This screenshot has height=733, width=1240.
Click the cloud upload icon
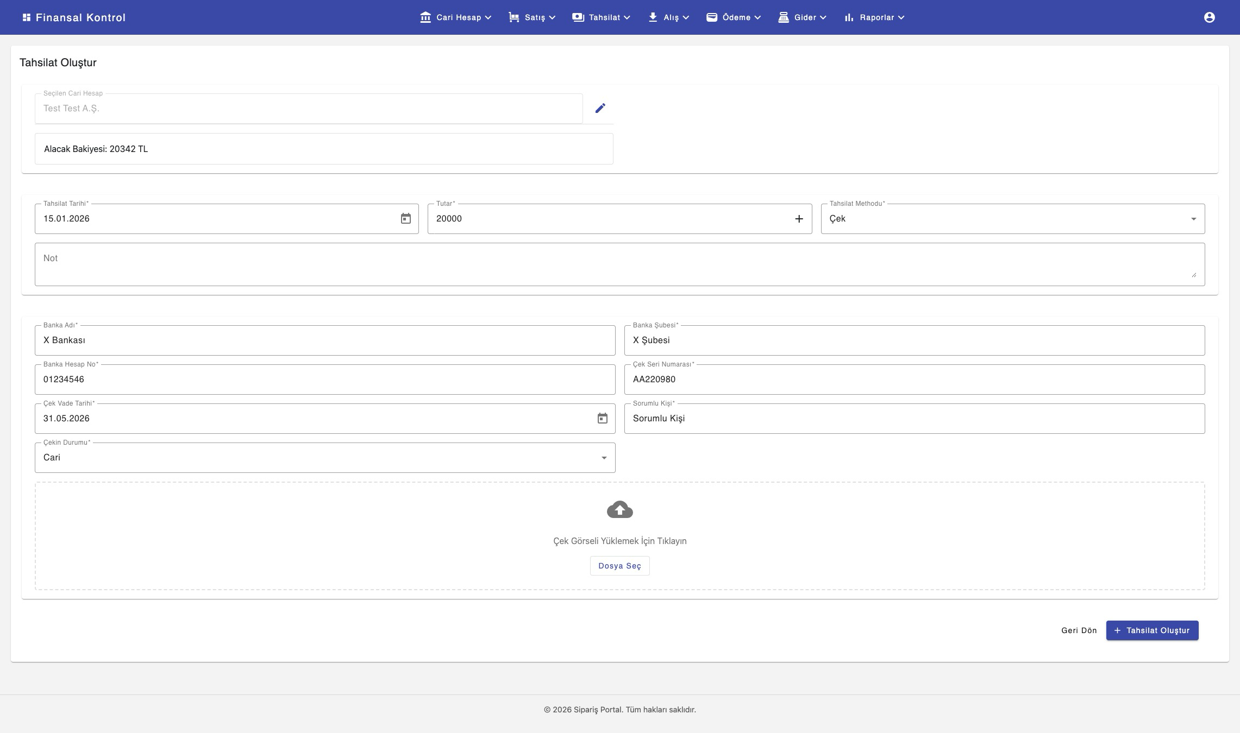click(619, 510)
